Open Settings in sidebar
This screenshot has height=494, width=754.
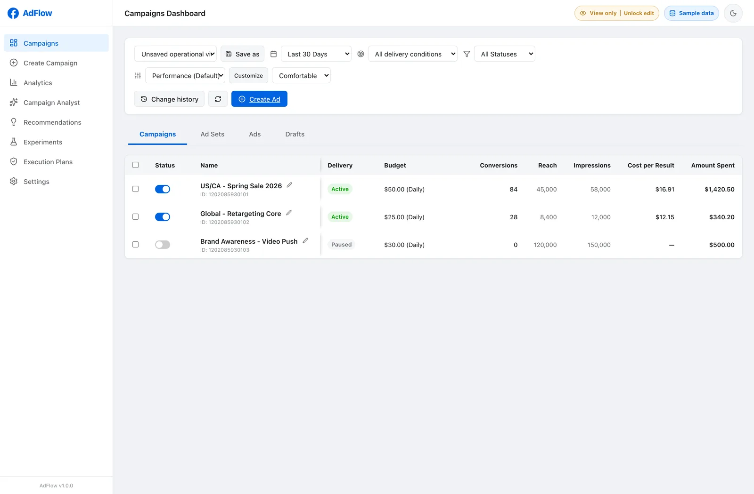[56, 182]
